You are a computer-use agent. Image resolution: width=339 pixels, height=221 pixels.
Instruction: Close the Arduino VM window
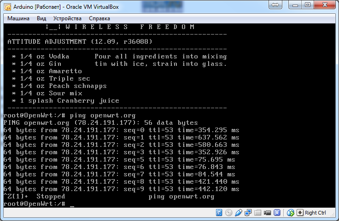coord(325,5)
